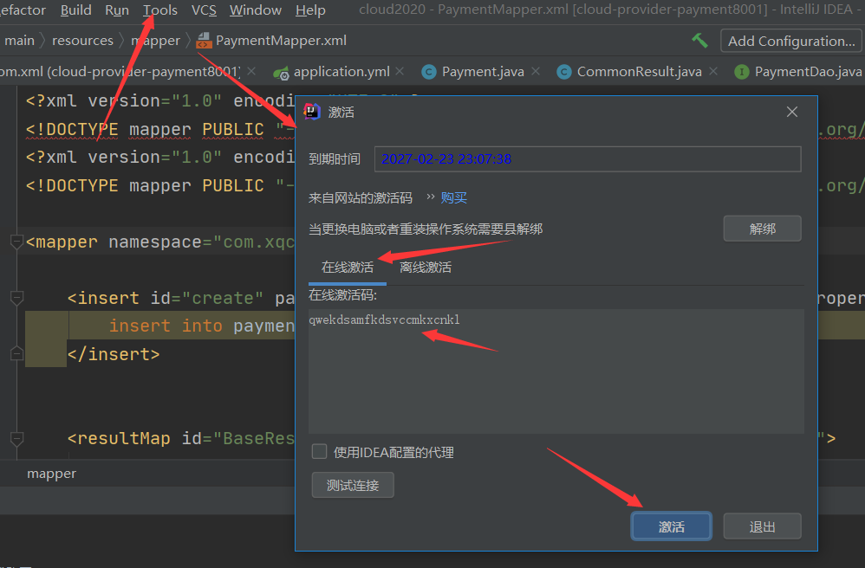Click the PaymentDao.java interface icon

point(741,72)
